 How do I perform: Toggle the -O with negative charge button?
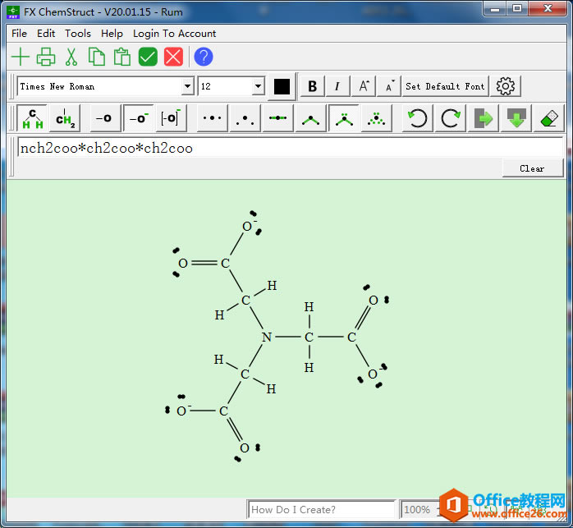(139, 118)
